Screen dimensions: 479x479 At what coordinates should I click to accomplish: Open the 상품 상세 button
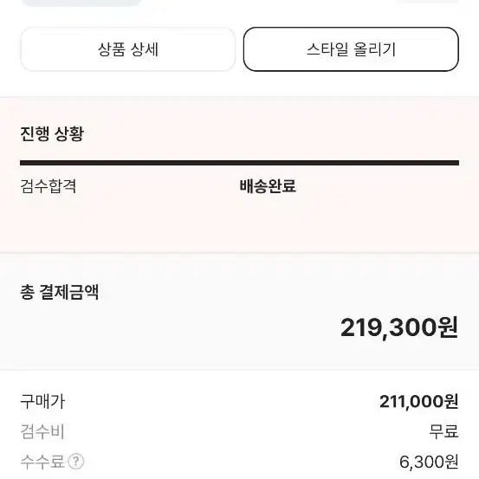[x=127, y=49]
